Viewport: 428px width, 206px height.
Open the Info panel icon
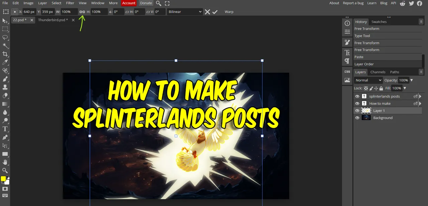(347, 23)
